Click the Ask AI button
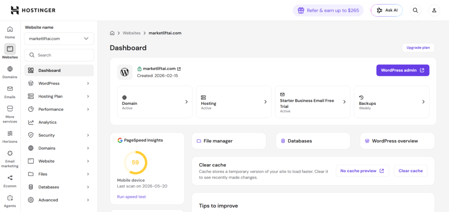The width and height of the screenshot is (449, 212). [387, 11]
